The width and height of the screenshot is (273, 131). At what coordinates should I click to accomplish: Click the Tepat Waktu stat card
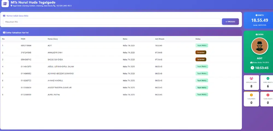pos(267,83)
